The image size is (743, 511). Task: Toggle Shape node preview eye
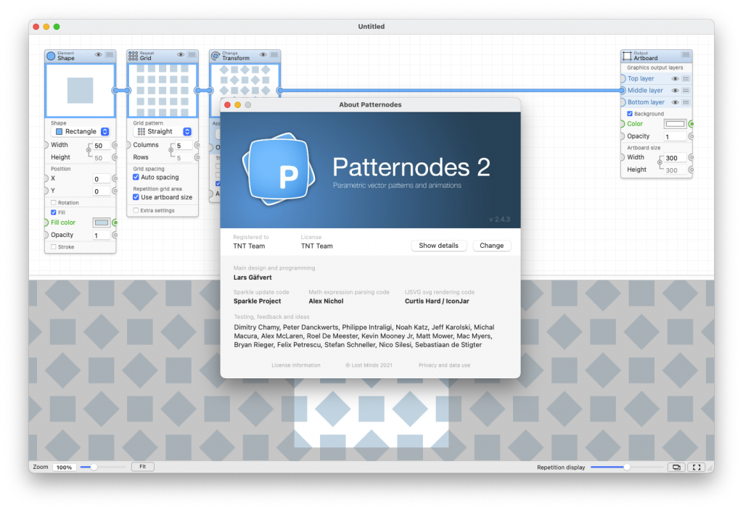click(x=99, y=55)
